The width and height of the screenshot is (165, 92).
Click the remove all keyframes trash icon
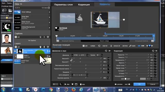tap(111, 46)
